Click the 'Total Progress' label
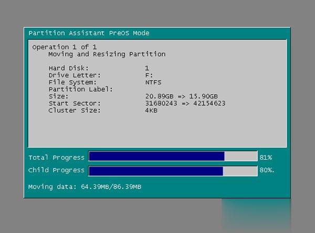This screenshot has width=315, height=233. (x=57, y=158)
